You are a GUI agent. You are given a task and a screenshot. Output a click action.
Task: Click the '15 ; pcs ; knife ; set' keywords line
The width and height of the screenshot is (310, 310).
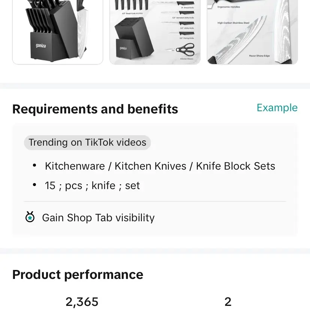(x=92, y=186)
